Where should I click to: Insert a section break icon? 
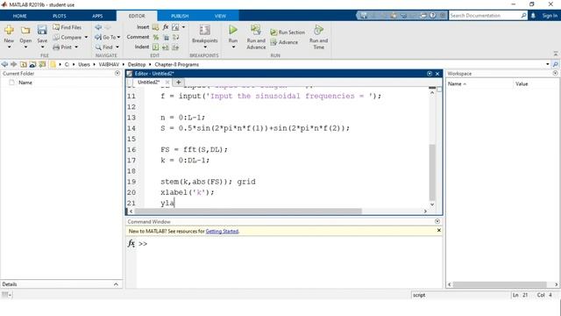(155, 27)
